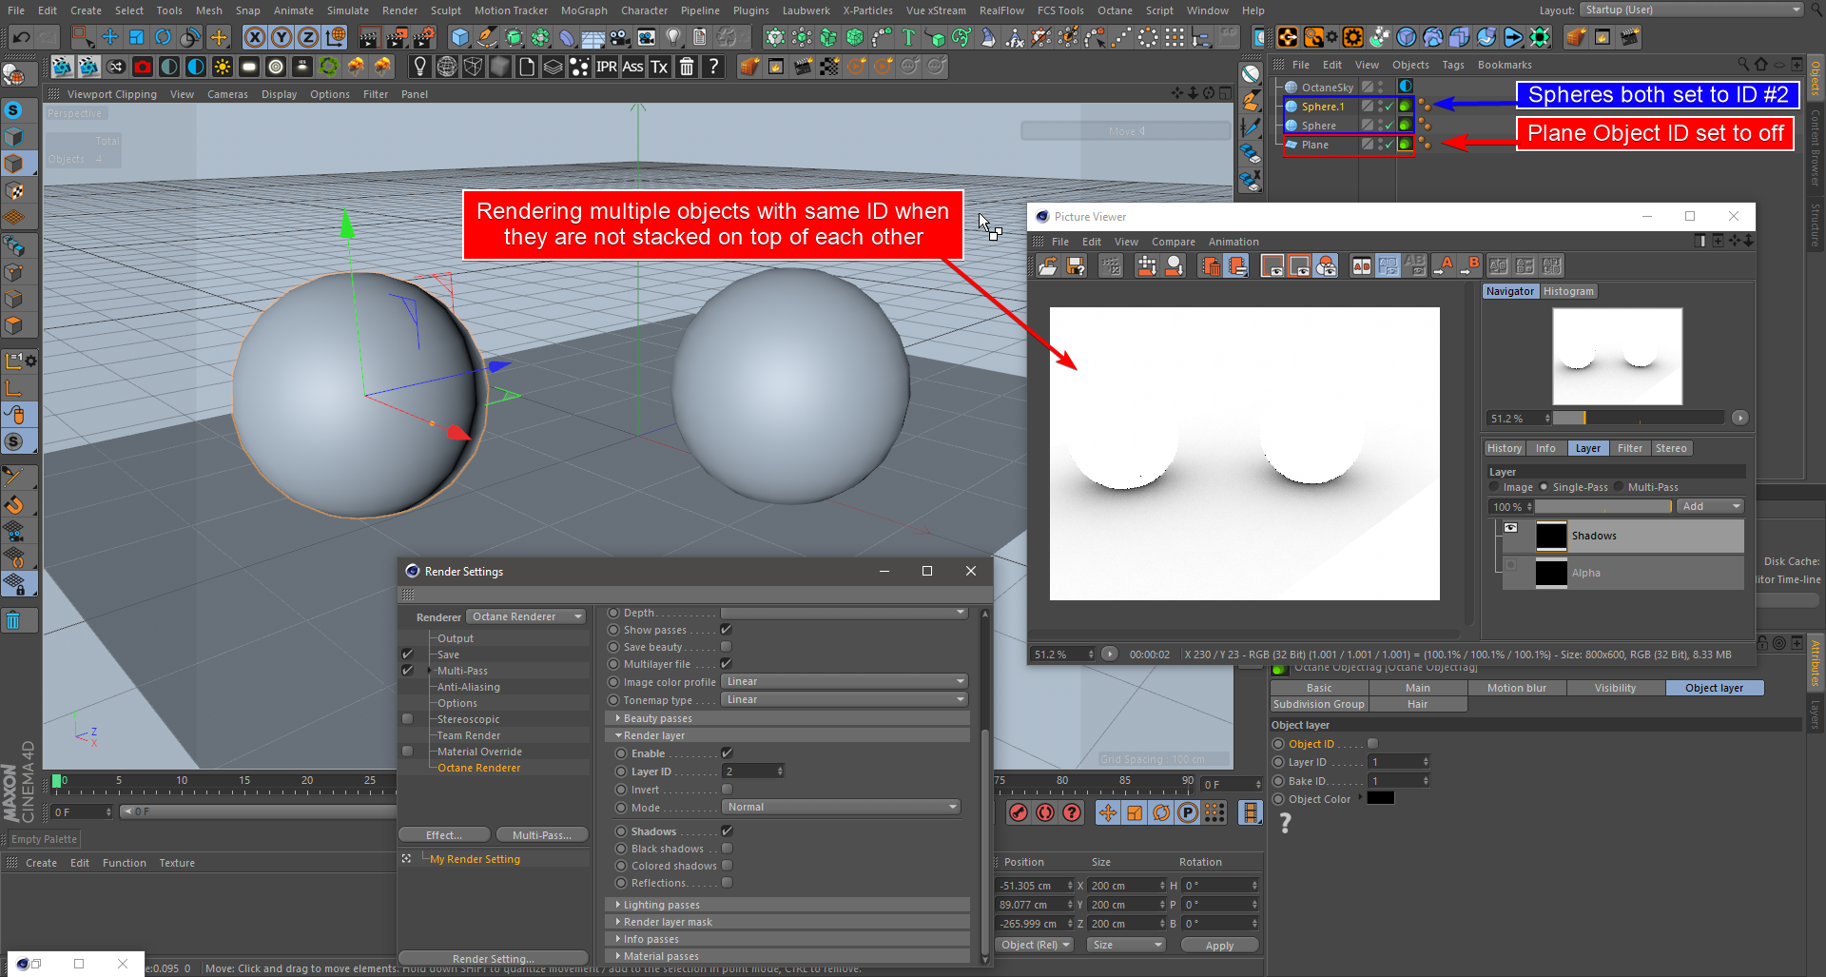Select the Scale tool in the top toolbar
1826x977 pixels.
click(x=137, y=37)
